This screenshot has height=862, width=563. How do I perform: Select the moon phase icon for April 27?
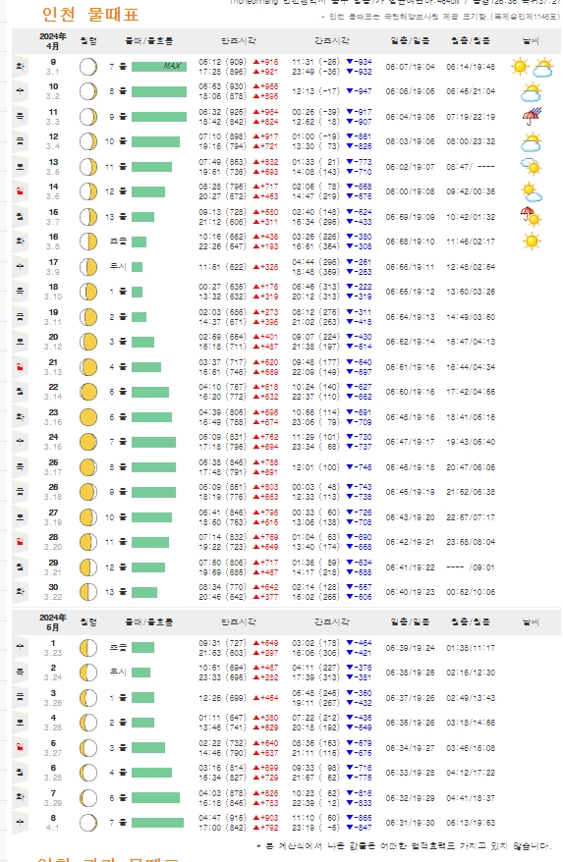[x=88, y=517]
